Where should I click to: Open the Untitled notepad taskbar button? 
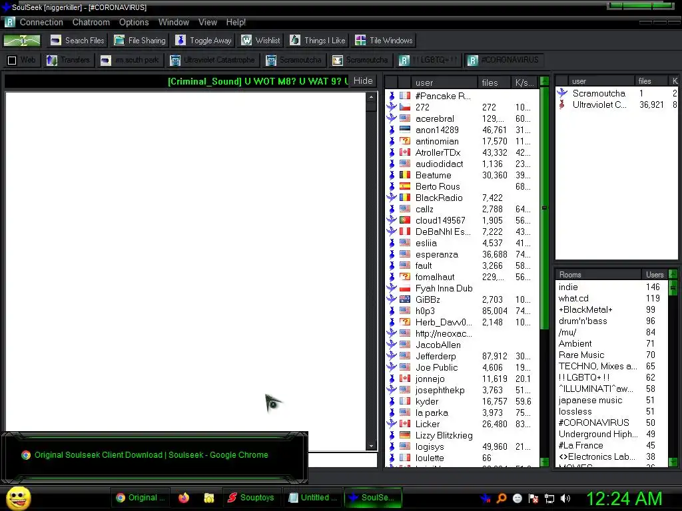(x=313, y=498)
